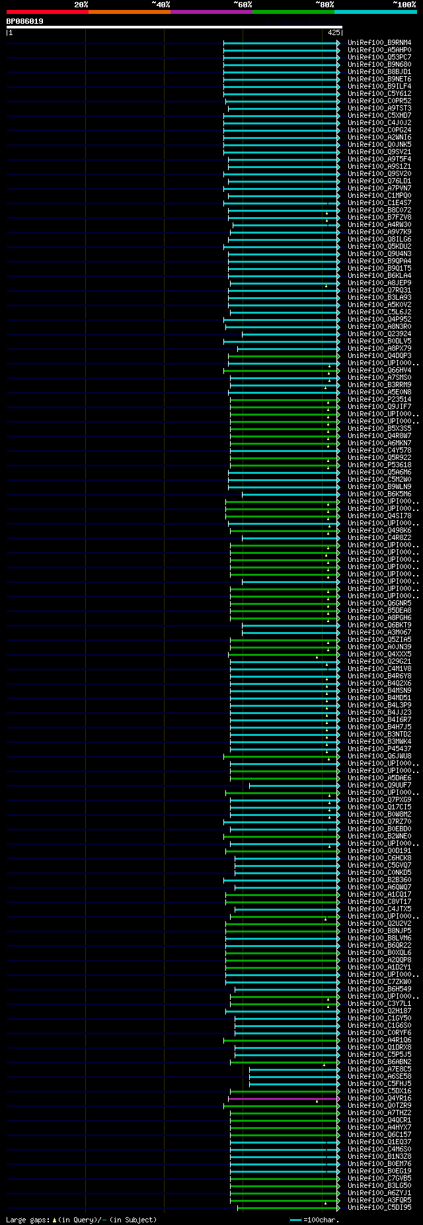Viewport: 423px width, 1225px height.
Task: Click the Large gaps legend text
Action: [81, 1219]
